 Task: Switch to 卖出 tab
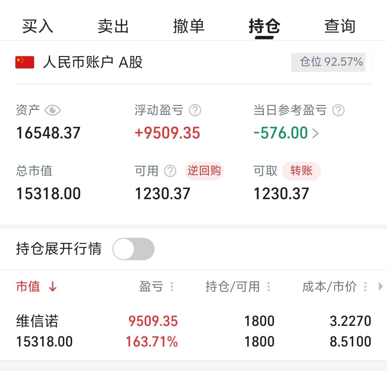113,26
